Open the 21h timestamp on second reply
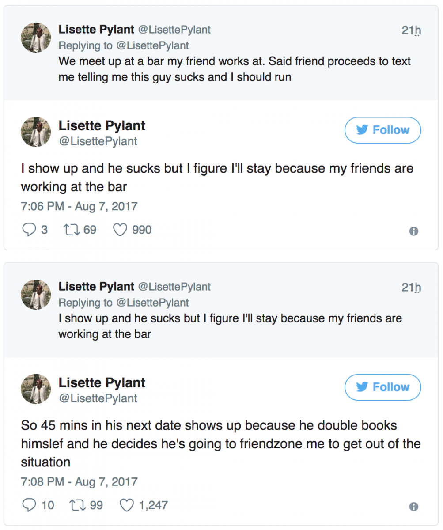This screenshot has height=530, width=443. coord(411,287)
